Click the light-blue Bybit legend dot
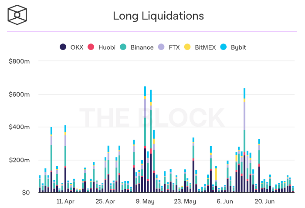This screenshot has width=305, height=208. tap(224, 47)
